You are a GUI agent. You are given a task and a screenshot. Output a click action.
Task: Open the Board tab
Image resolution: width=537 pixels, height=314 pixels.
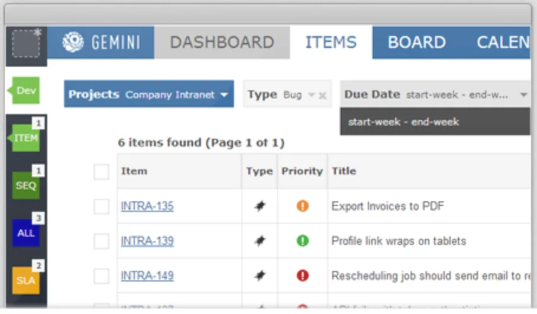(x=416, y=42)
